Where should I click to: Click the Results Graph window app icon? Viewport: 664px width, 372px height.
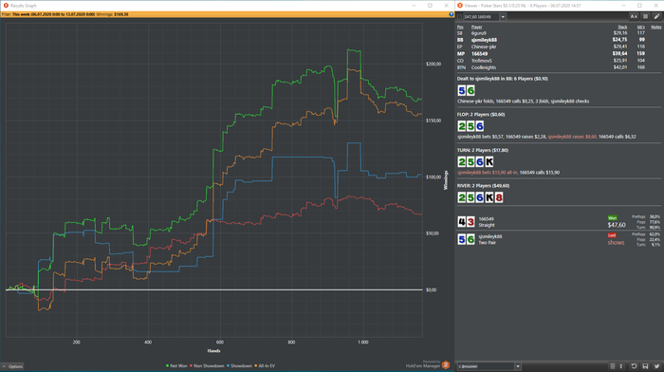point(6,6)
